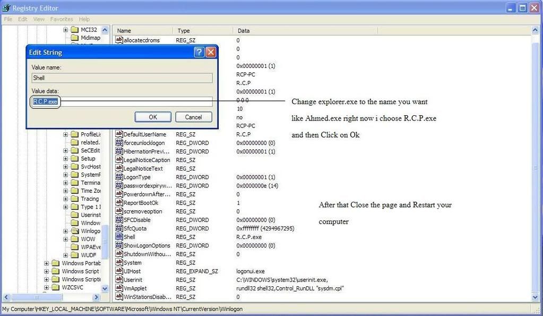Viewport: 543px width, 316px height.
Task: Cancel the Edit String dialog
Action: pyautogui.click(x=193, y=117)
